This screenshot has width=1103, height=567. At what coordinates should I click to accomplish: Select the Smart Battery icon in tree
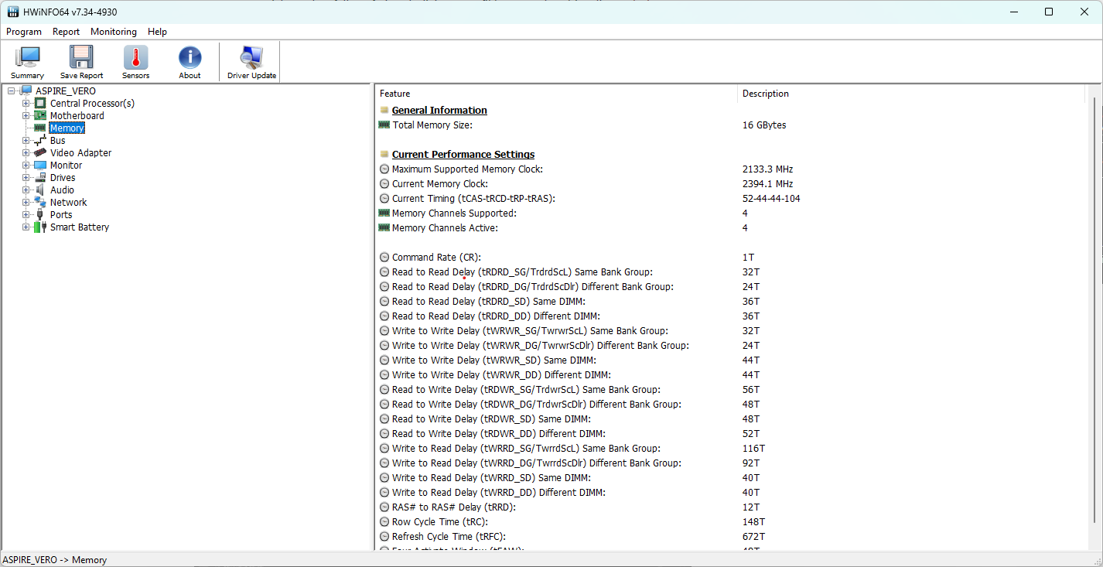pos(40,227)
